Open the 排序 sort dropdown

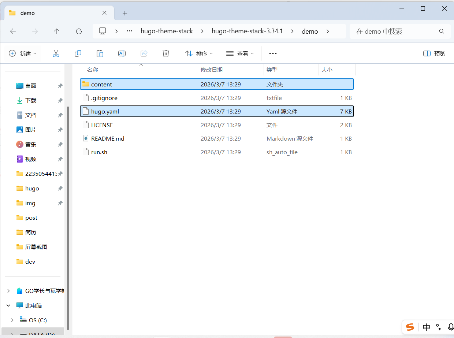199,53
